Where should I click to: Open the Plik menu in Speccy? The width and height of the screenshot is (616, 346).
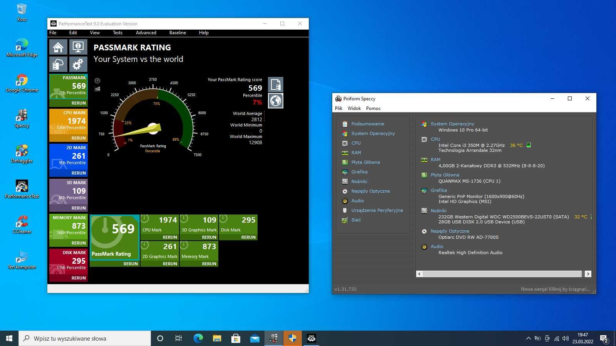[338, 108]
